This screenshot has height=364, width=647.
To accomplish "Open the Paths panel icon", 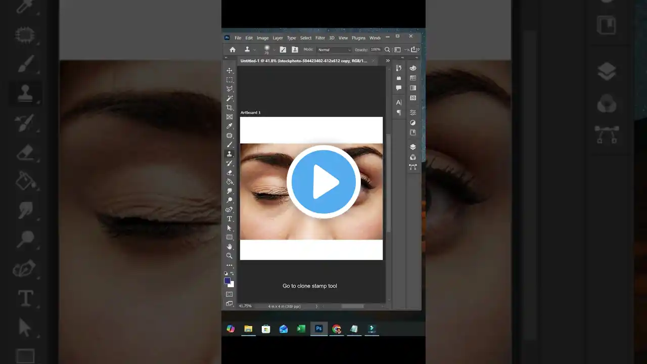I will point(413,167).
